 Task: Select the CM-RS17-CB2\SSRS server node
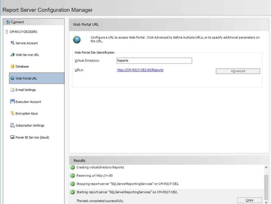pyautogui.click(x=23, y=32)
